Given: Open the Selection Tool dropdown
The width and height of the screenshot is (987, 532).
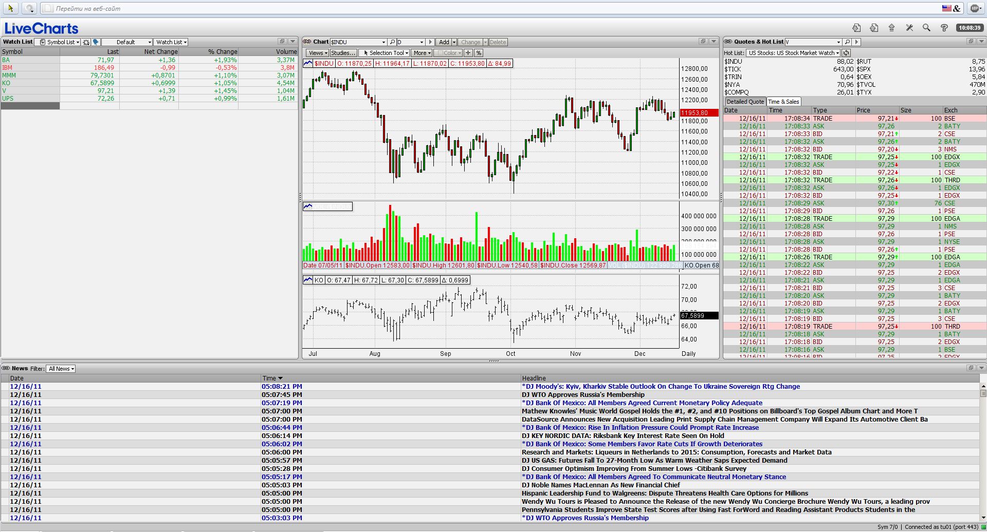Looking at the screenshot, I should [385, 53].
